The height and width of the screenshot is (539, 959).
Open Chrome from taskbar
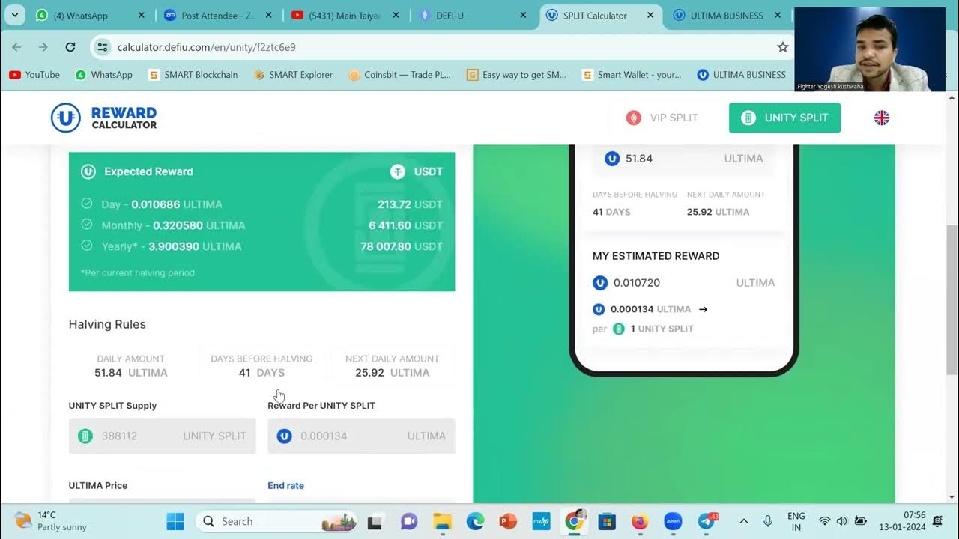(x=575, y=521)
